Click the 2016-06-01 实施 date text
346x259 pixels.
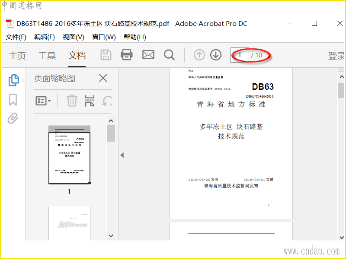point(258,180)
